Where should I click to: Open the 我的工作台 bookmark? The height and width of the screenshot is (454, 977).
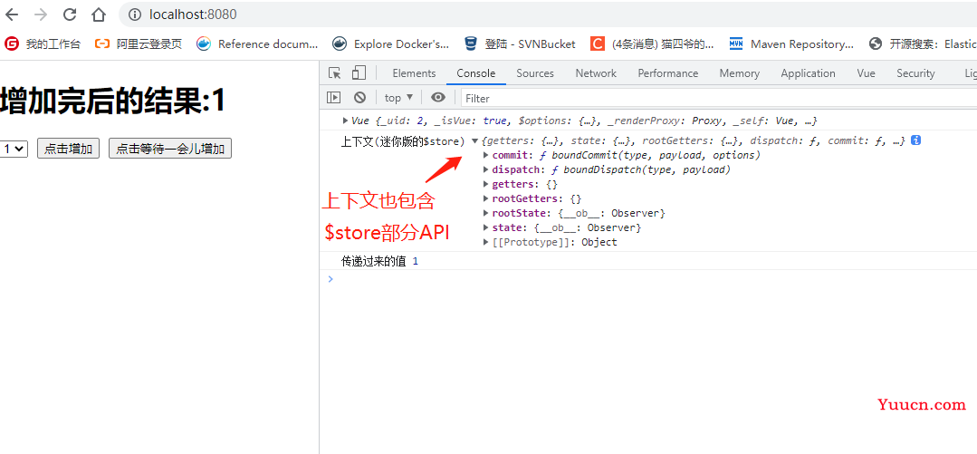pos(43,43)
